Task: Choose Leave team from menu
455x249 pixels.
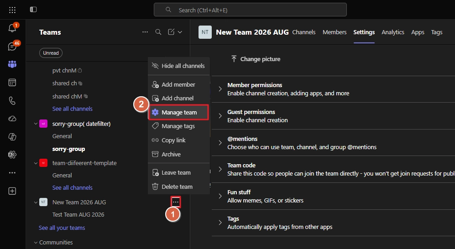Action: [x=179, y=173]
